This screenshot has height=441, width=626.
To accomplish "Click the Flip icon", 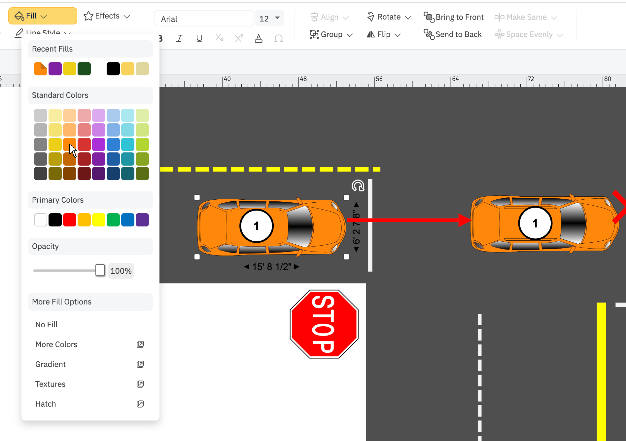I will [x=370, y=34].
